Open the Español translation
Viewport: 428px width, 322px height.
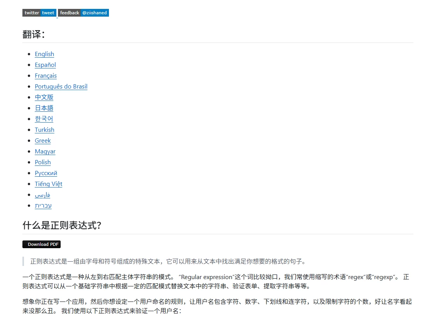pyautogui.click(x=45, y=65)
